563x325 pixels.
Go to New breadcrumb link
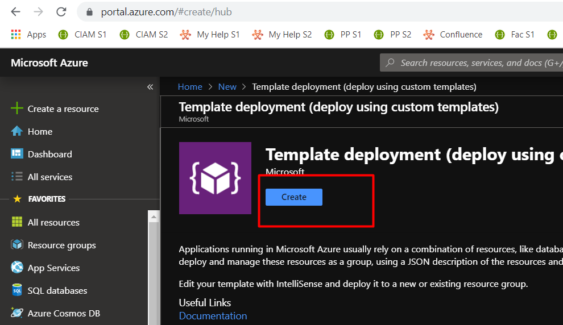click(227, 87)
